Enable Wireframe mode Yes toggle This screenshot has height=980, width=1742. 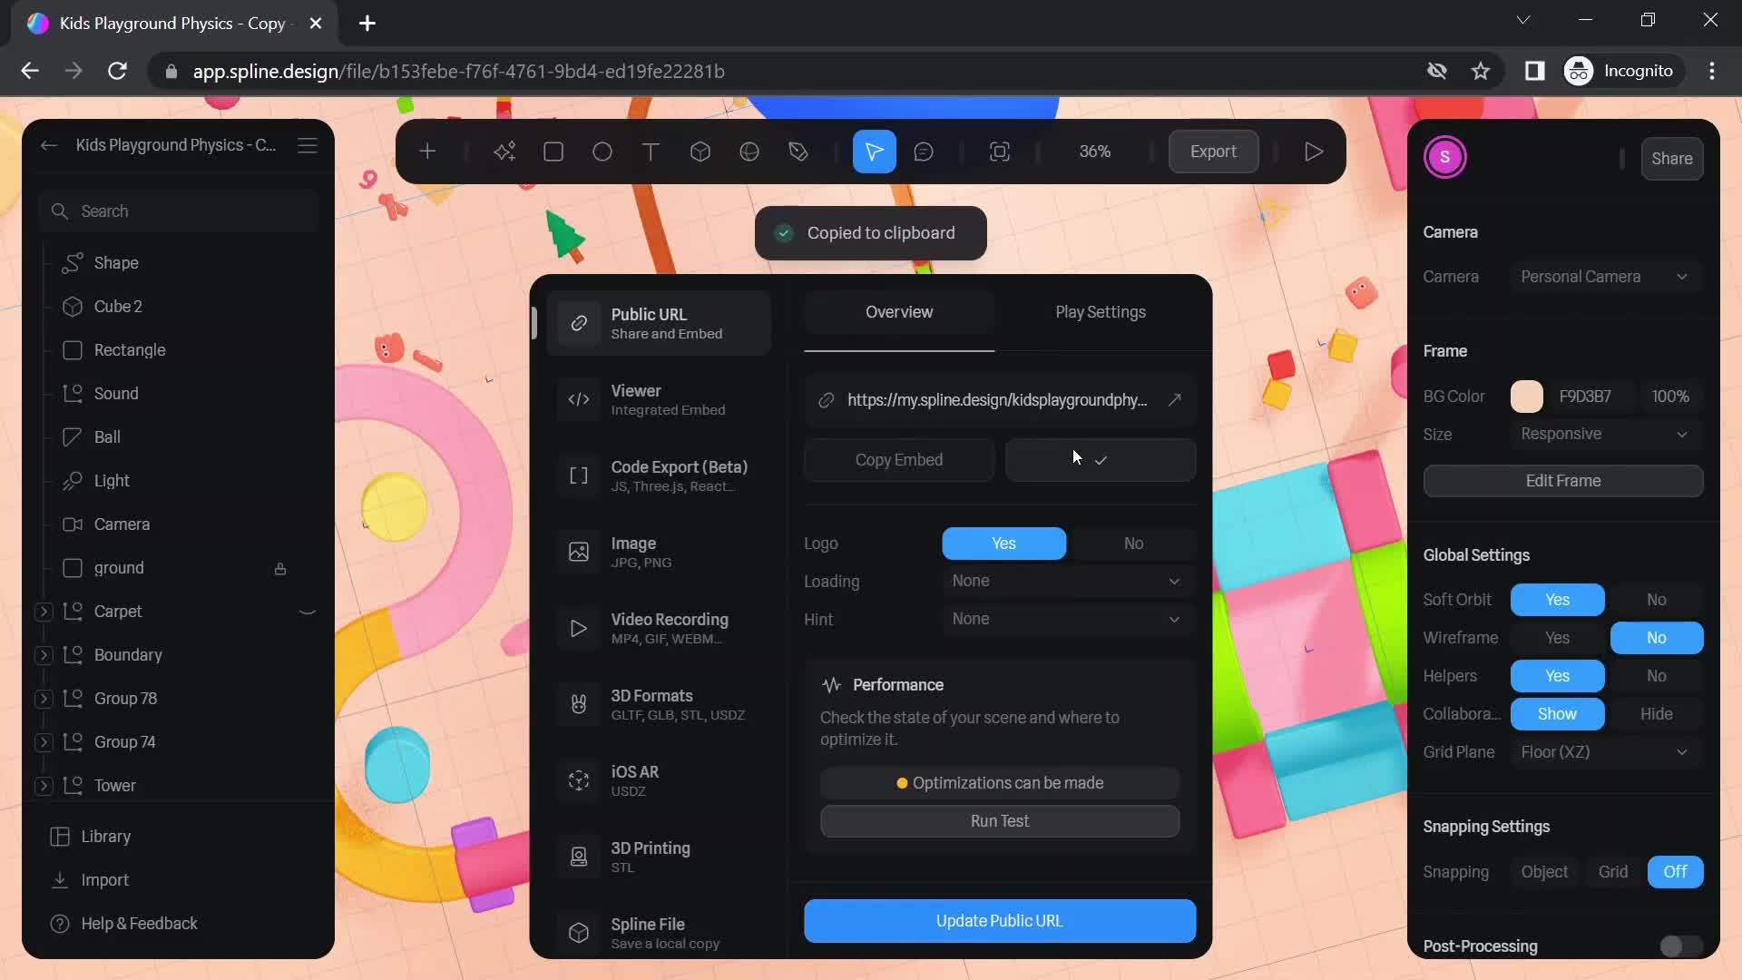(x=1557, y=638)
